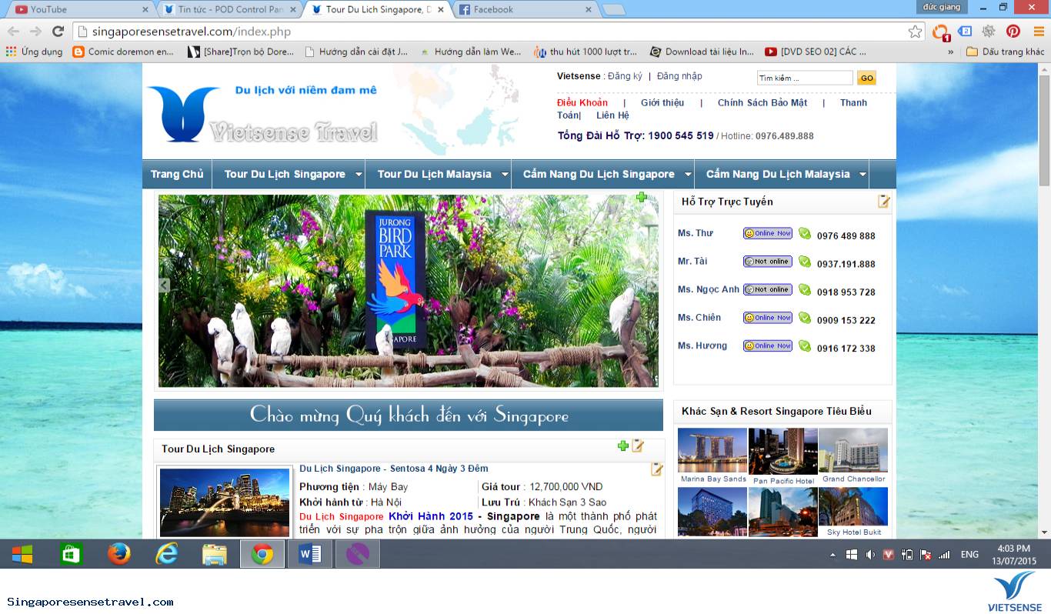Open the volume control in the system tray
Screen dimensions: 1051x614
[x=870, y=554]
